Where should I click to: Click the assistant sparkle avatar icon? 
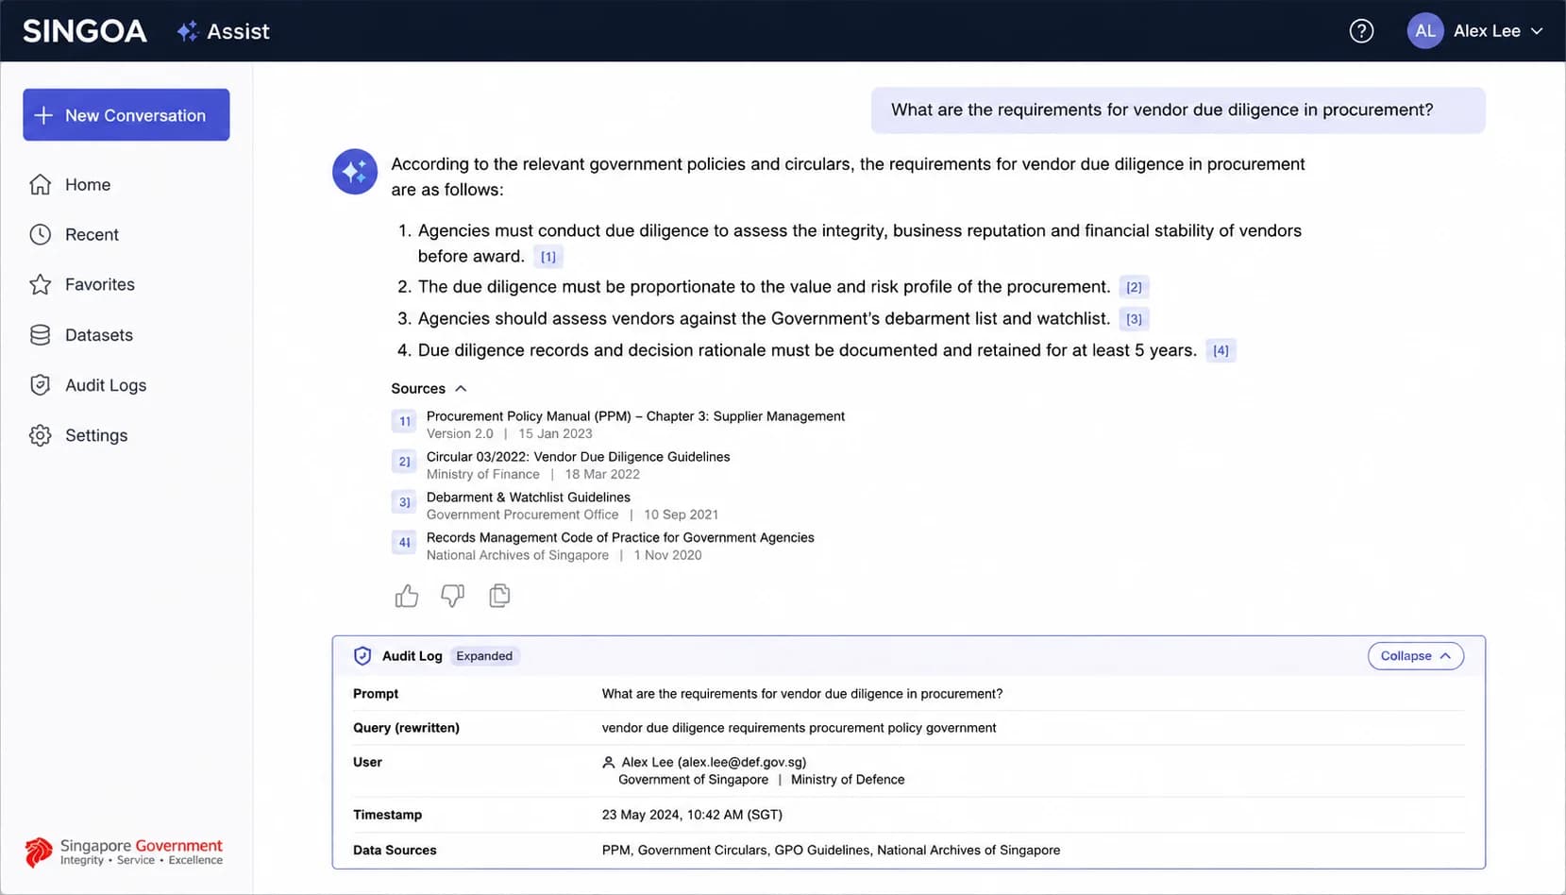(355, 172)
